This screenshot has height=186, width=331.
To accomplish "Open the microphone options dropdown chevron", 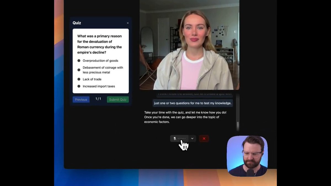I will coord(192,138).
